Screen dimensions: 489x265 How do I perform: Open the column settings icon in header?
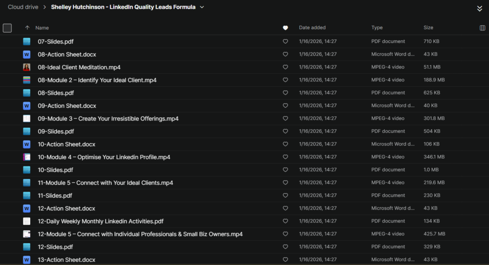coord(482,28)
